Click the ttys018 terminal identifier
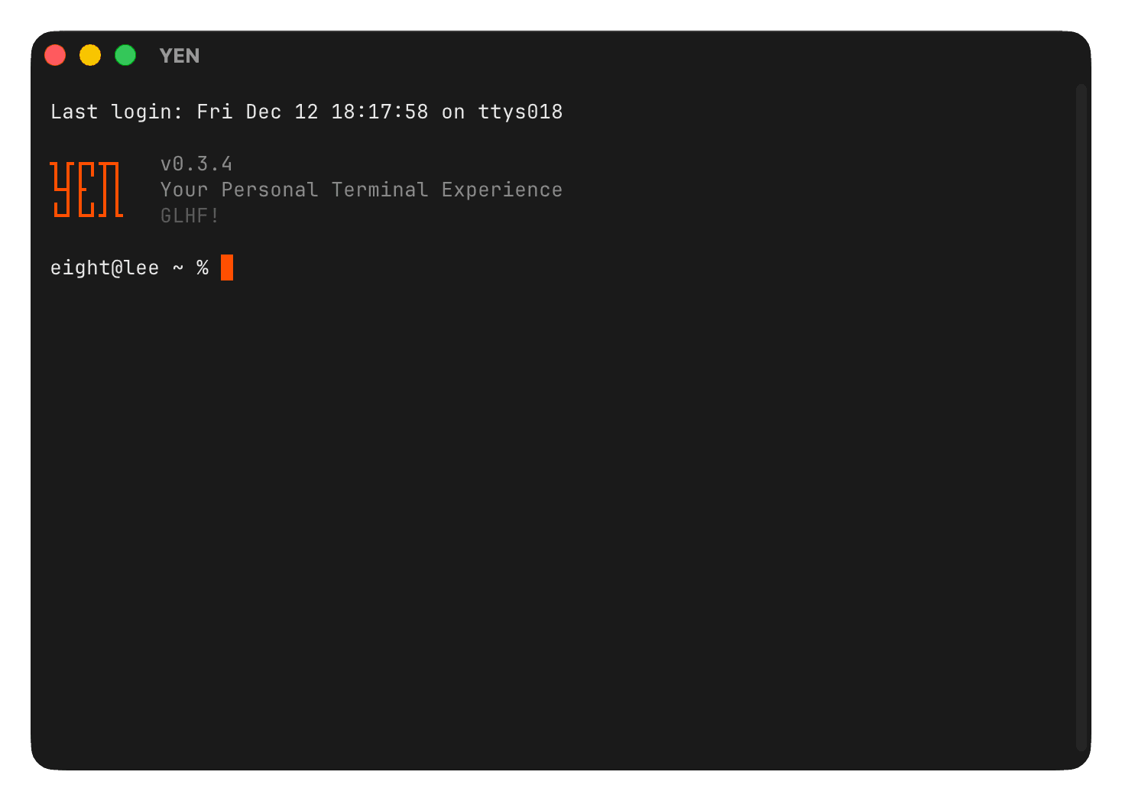 520,112
